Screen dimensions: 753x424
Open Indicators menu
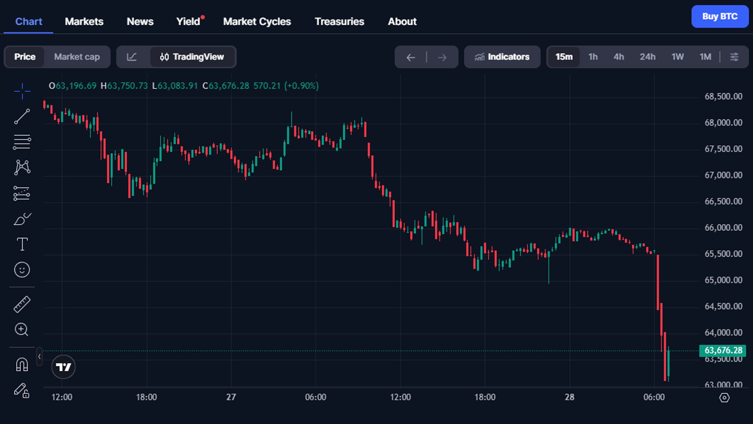(502, 57)
